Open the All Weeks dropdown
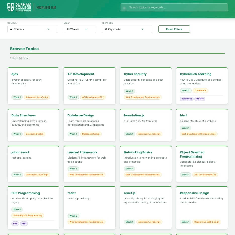 pyautogui.click(x=80, y=29)
